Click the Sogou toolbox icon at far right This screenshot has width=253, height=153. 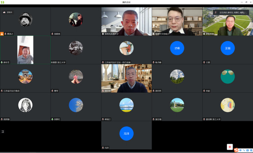251,150
